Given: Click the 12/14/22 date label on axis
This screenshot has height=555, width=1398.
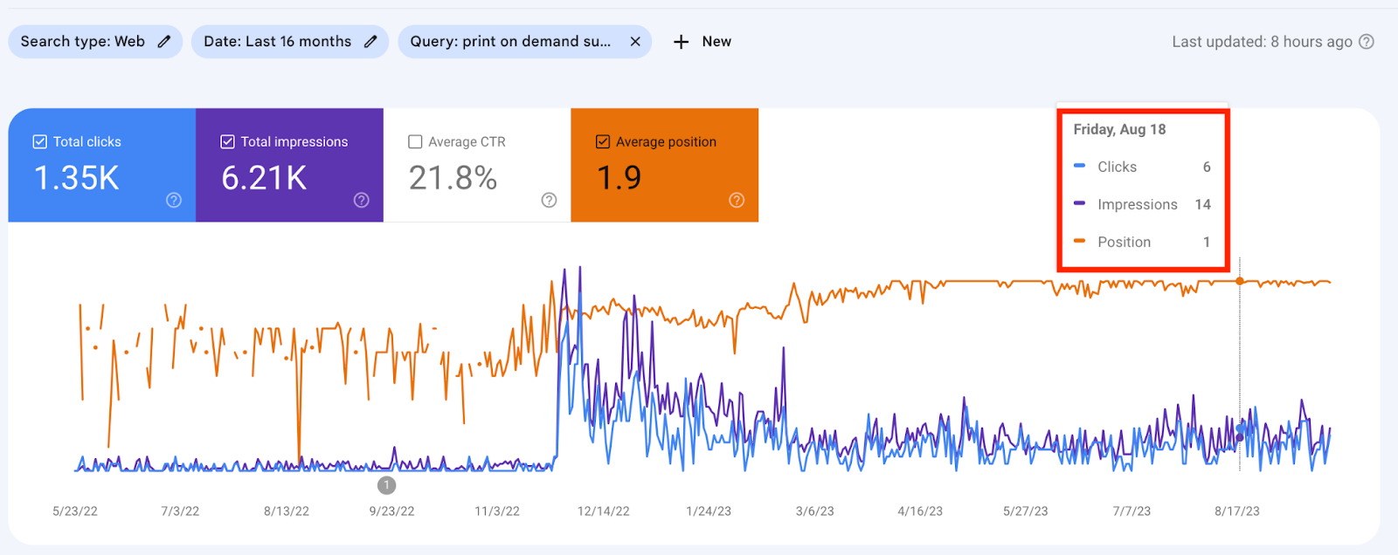Looking at the screenshot, I should pyautogui.click(x=603, y=511).
